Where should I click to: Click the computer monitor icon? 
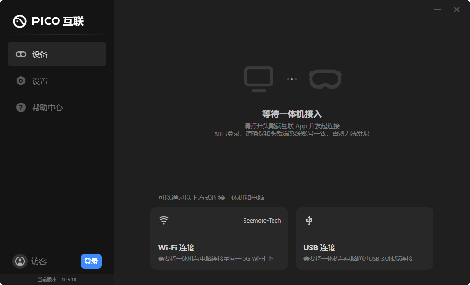pyautogui.click(x=259, y=79)
